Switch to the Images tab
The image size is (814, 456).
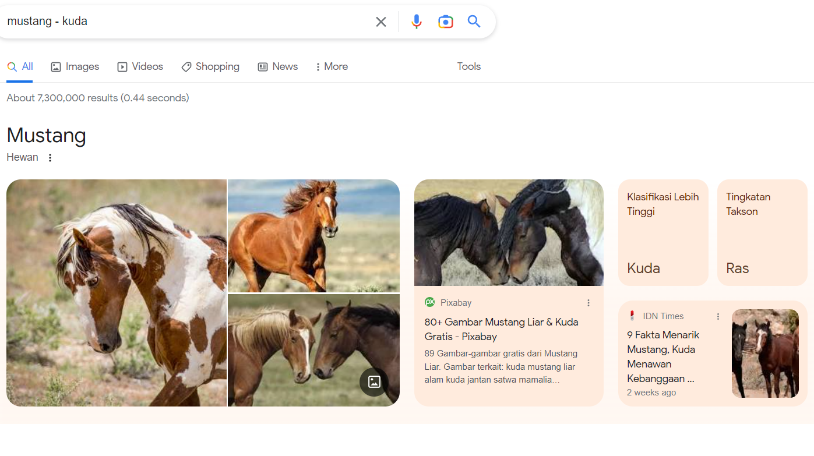pyautogui.click(x=75, y=66)
